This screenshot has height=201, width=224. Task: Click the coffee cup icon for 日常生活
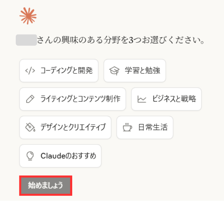127,127
